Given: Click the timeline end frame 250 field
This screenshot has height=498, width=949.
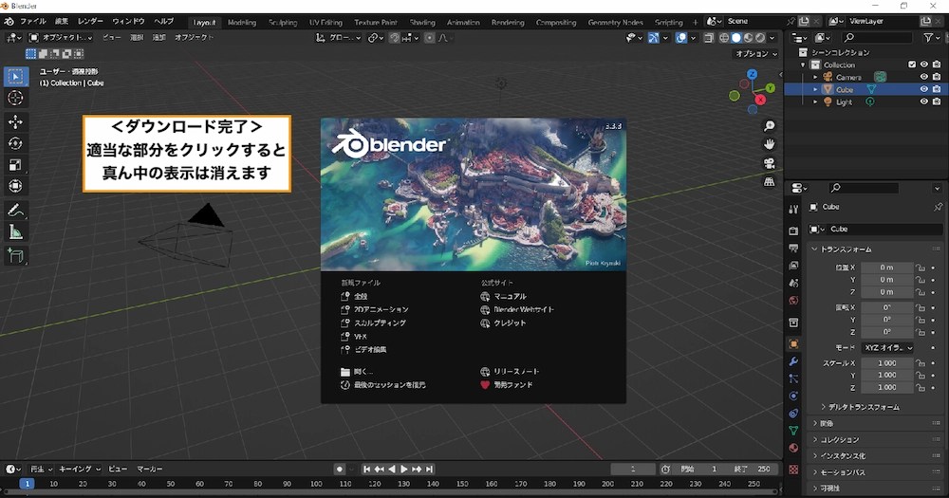Looking at the screenshot, I should (754, 469).
